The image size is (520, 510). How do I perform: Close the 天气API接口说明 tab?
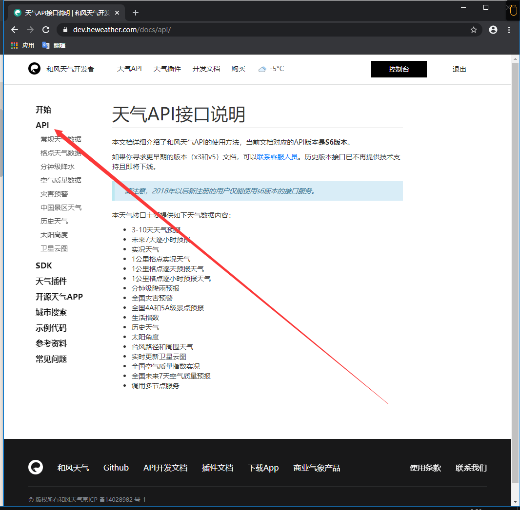117,13
